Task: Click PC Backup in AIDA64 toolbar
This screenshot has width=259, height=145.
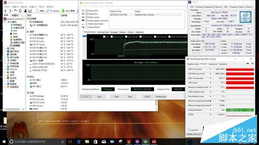Action: pyautogui.click(x=53, y=11)
